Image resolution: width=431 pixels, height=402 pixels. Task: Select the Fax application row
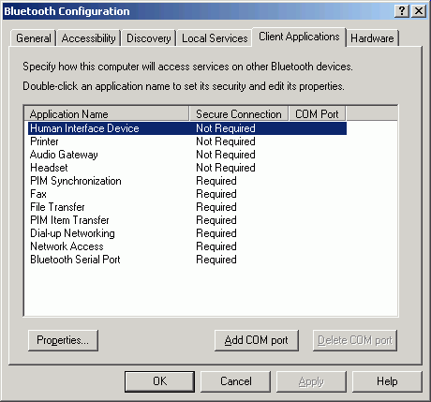[x=187, y=194]
